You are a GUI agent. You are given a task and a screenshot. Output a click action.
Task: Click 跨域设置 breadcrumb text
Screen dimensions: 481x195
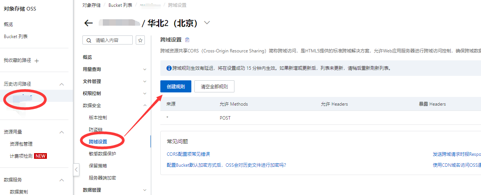pyautogui.click(x=177, y=5)
